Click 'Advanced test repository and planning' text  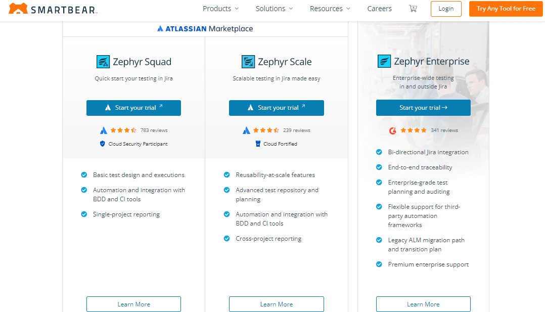click(x=277, y=195)
